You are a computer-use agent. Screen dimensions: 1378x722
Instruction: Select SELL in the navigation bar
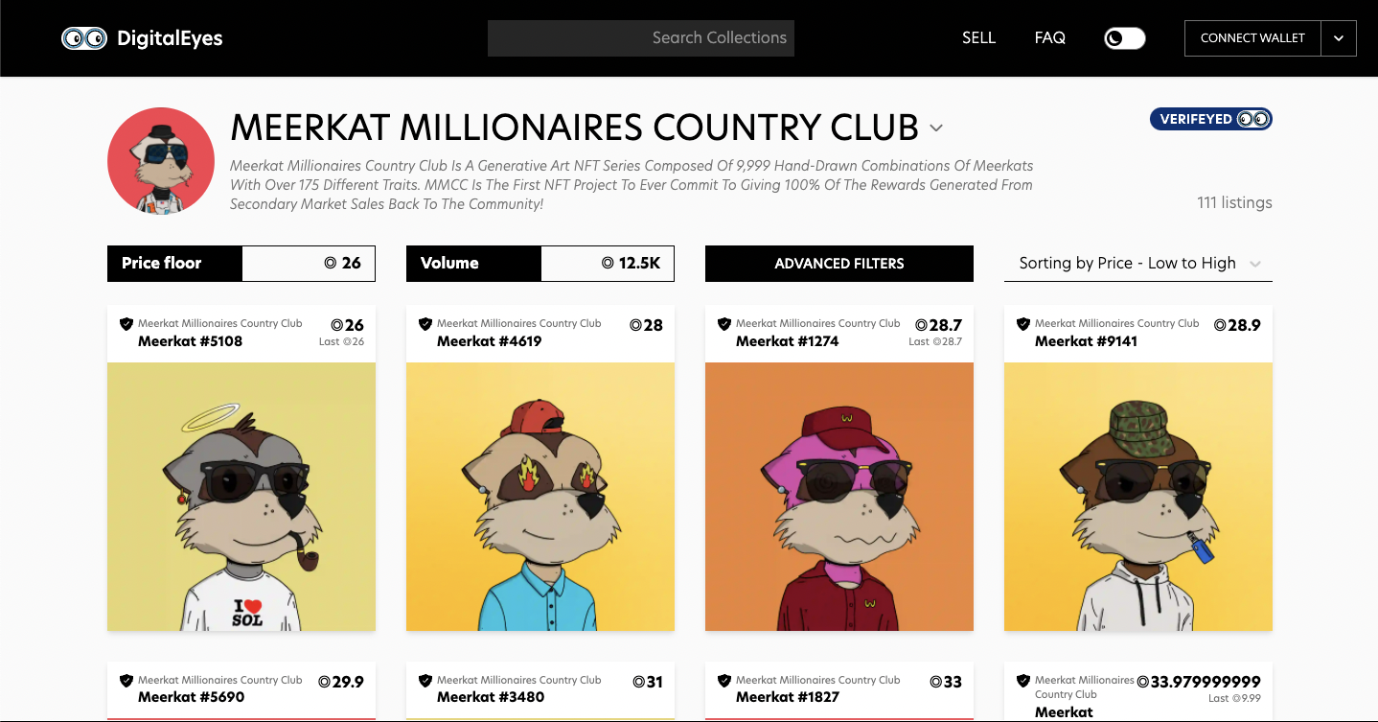pos(978,37)
